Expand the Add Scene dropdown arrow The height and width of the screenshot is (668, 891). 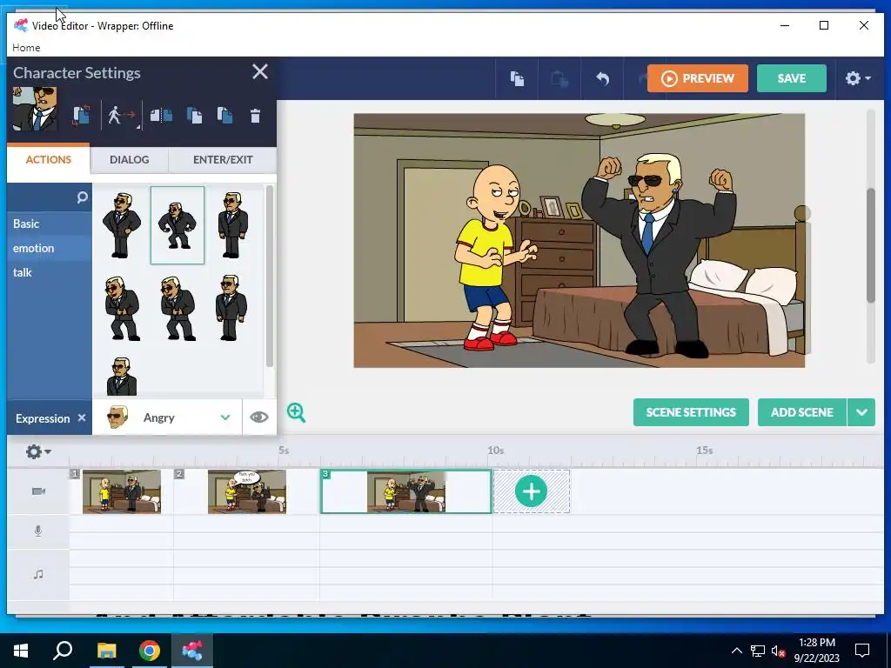[x=861, y=412]
